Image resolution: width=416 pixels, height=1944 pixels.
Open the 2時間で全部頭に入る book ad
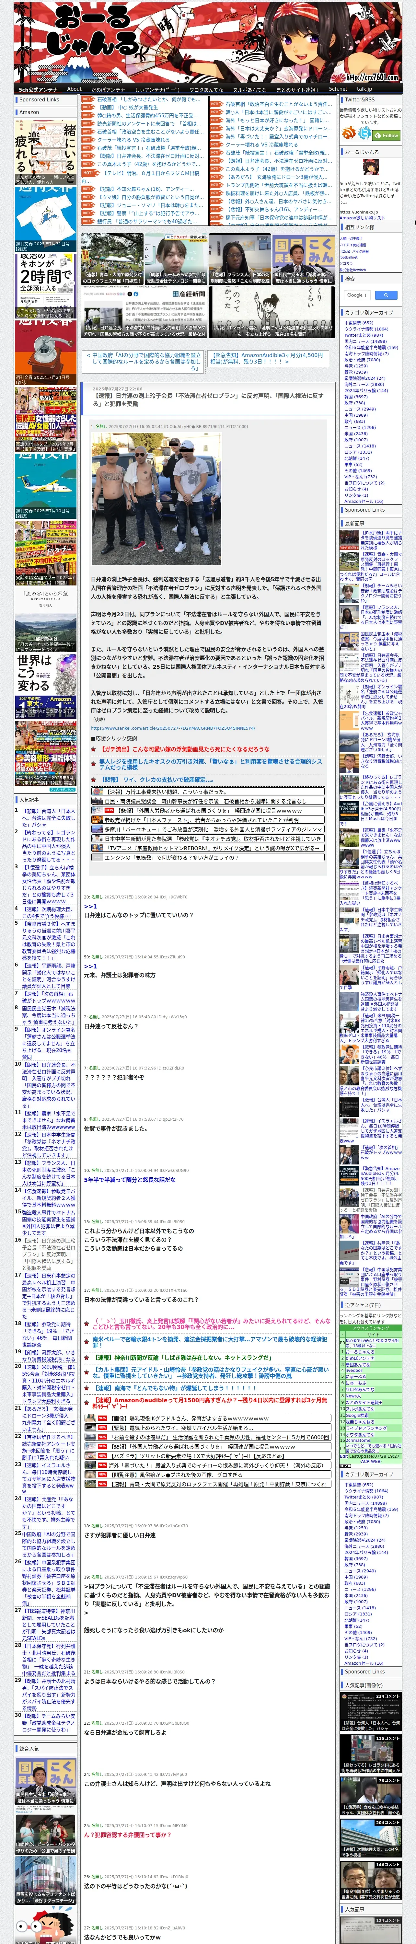(x=45, y=287)
